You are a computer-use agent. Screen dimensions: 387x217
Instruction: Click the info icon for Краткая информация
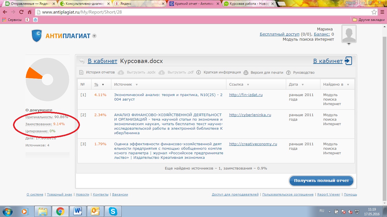pos(199,72)
